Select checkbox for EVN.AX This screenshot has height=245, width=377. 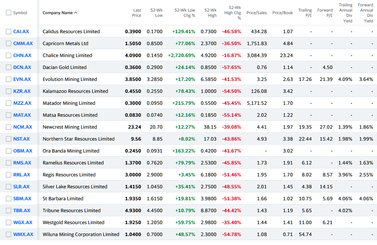click(x=9, y=79)
